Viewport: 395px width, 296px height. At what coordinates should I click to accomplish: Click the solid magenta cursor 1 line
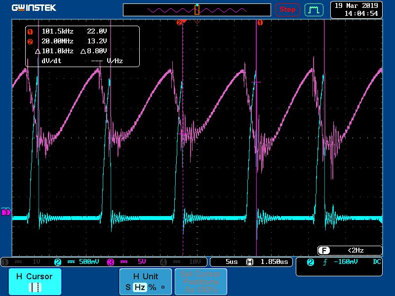click(x=256, y=138)
